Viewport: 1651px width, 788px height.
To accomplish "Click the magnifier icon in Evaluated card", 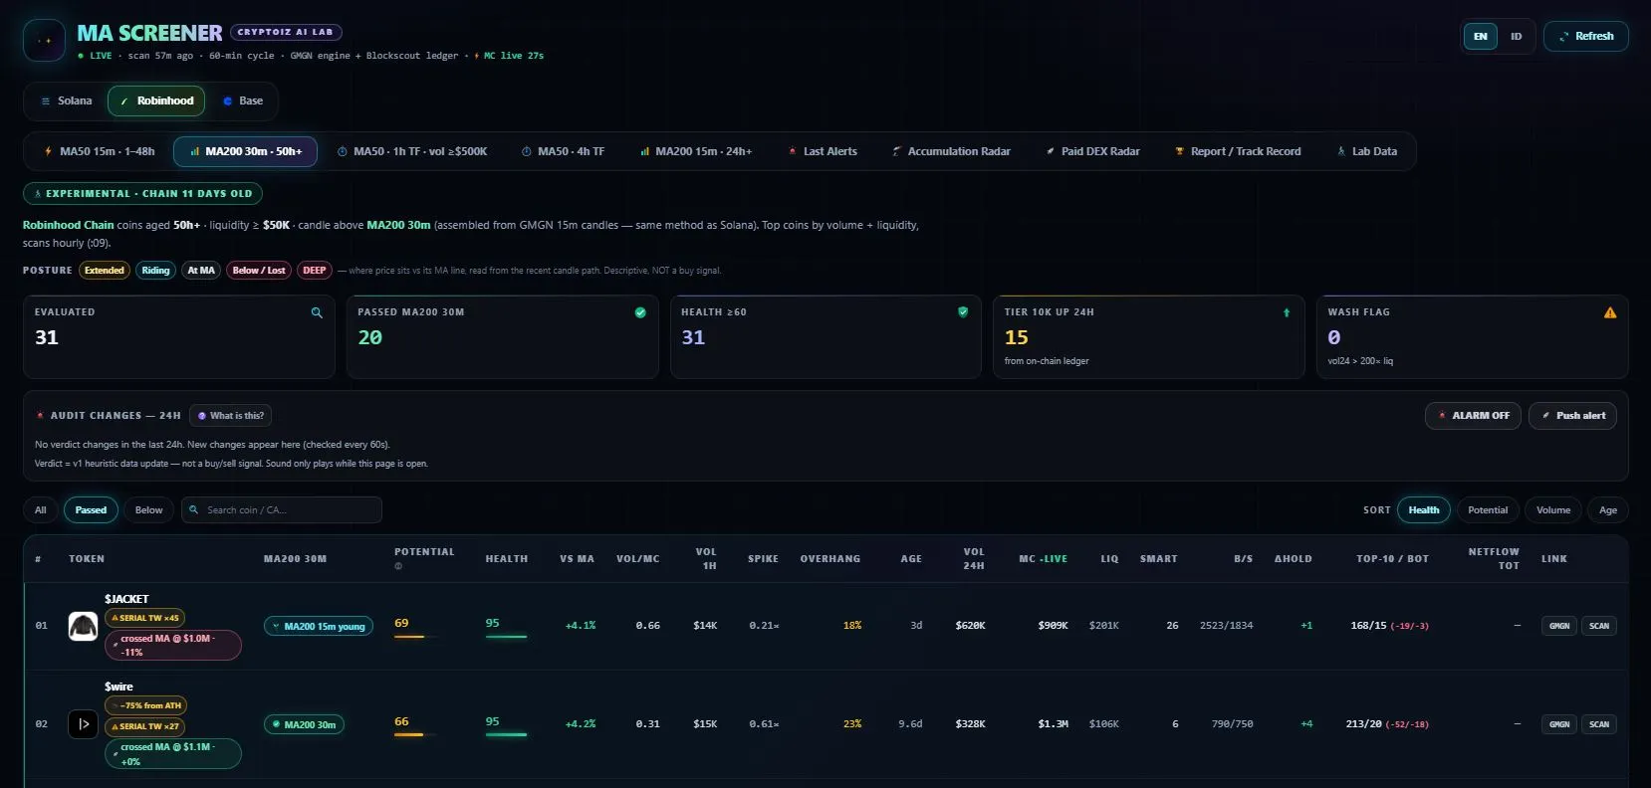I will [317, 312].
